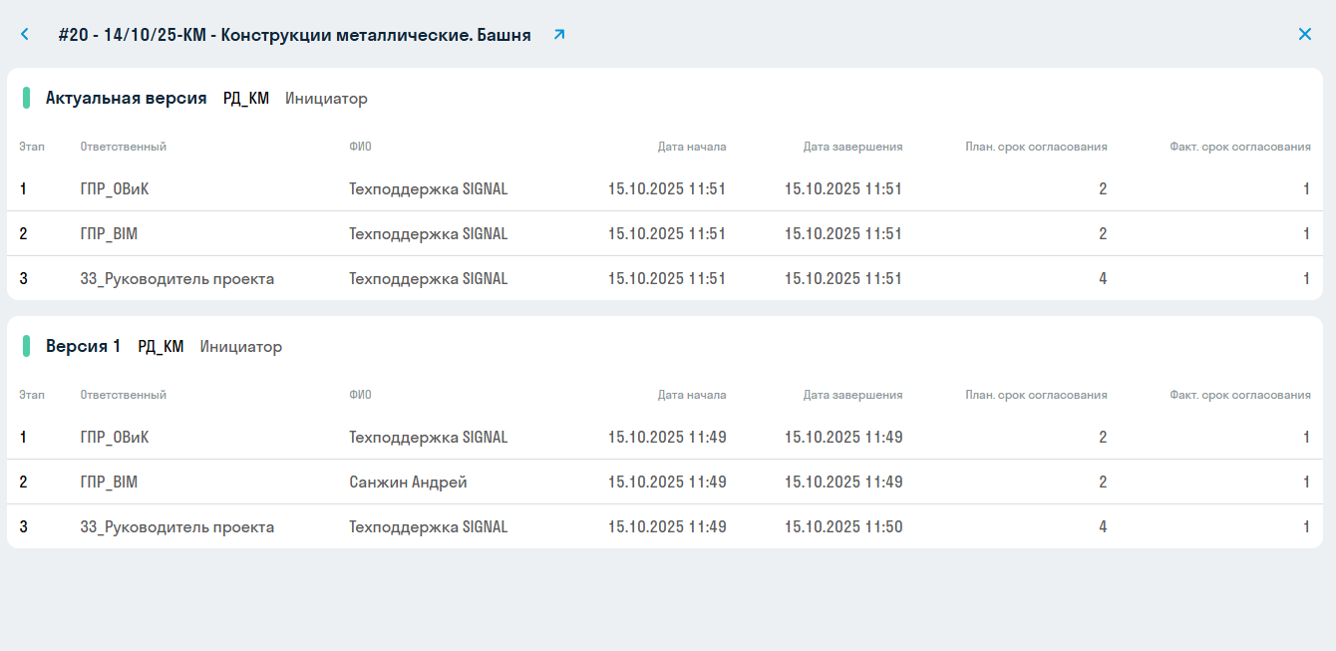Screen dimensions: 1336x651
Task: Click ГПР_BIM row in Актуальная версия
Action: pos(109,233)
